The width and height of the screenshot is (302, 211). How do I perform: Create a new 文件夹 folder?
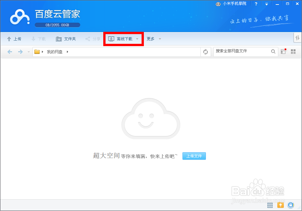click(x=66, y=39)
